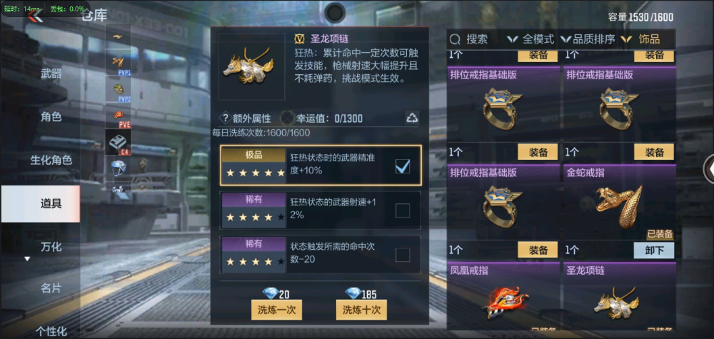Click the 洗炼十次 button
714x339 pixels.
(361, 310)
